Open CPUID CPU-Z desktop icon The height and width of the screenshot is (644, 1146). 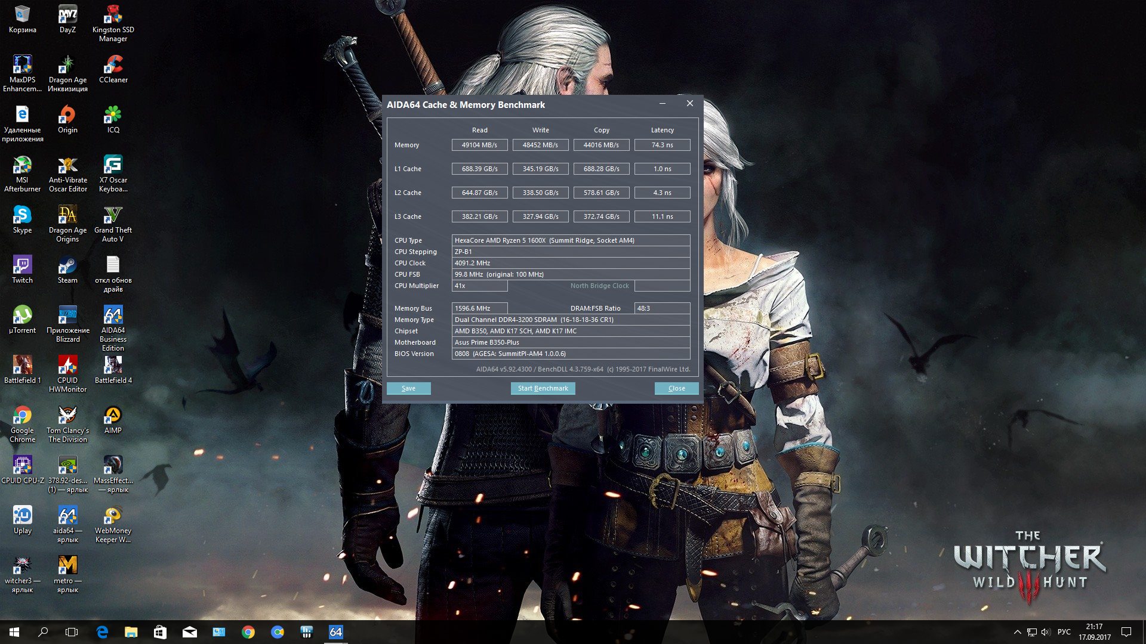(x=22, y=469)
